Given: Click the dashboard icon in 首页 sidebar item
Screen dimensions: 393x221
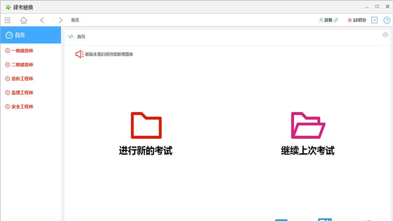Looking at the screenshot, I should click(9, 35).
